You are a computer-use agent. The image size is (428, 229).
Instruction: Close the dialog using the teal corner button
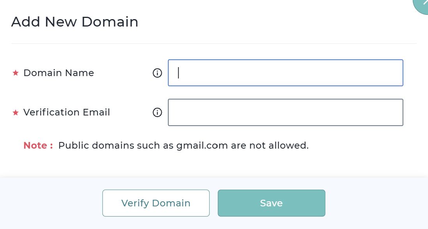coord(422,5)
